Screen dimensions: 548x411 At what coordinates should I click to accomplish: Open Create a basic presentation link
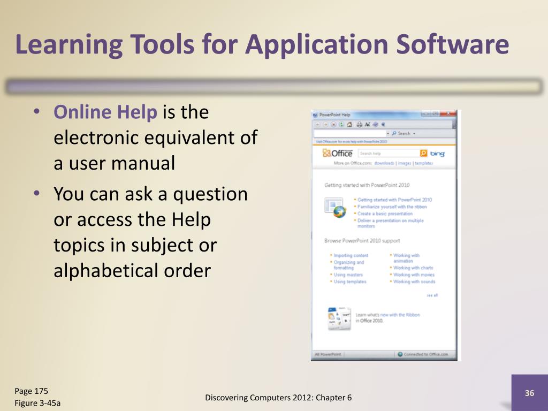[385, 214]
